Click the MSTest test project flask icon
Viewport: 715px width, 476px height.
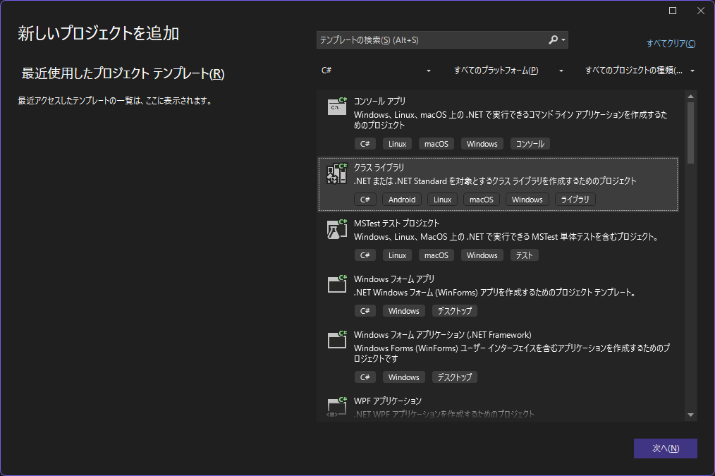point(337,229)
